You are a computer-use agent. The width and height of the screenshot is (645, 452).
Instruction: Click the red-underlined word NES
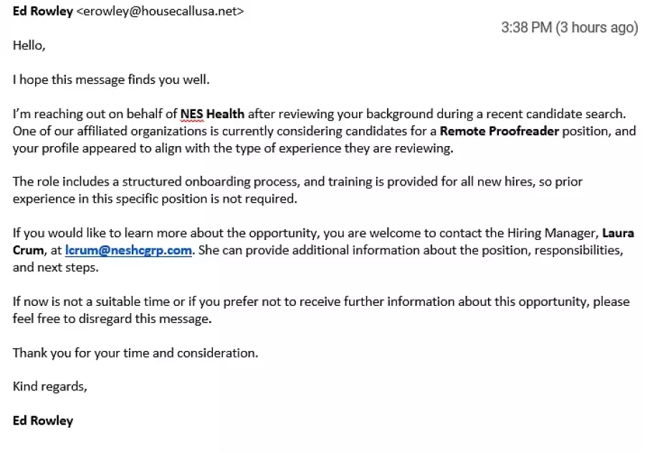tap(191, 114)
